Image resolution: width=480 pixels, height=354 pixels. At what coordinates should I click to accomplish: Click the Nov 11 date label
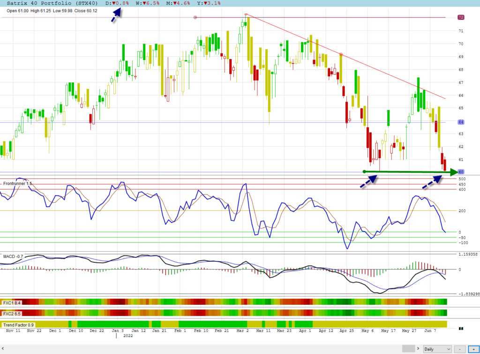point(13,331)
